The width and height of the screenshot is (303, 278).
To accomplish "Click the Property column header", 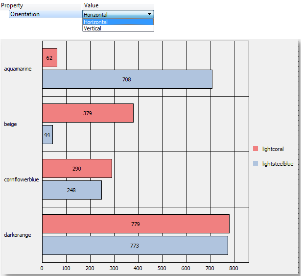I will click(12, 5).
